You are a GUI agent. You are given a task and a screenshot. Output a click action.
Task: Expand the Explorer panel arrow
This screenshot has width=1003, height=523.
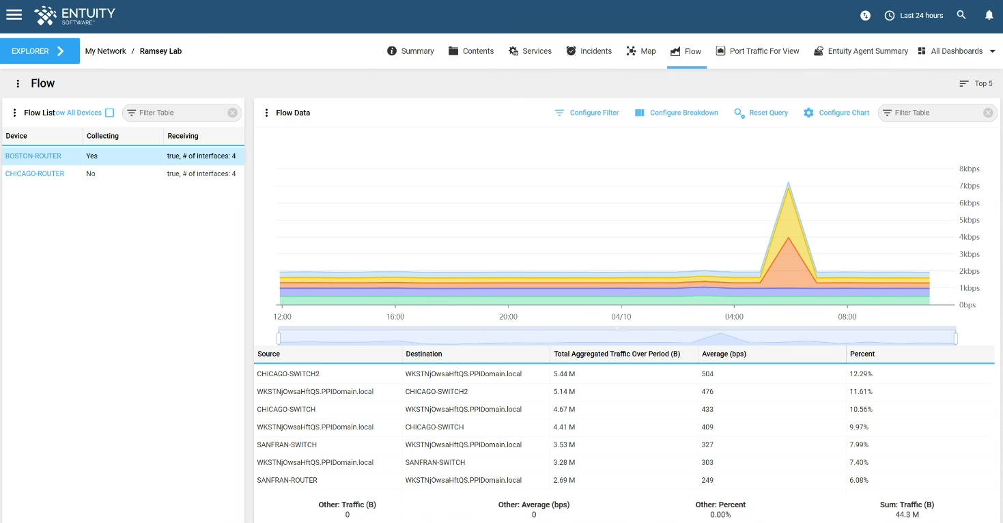tap(61, 51)
